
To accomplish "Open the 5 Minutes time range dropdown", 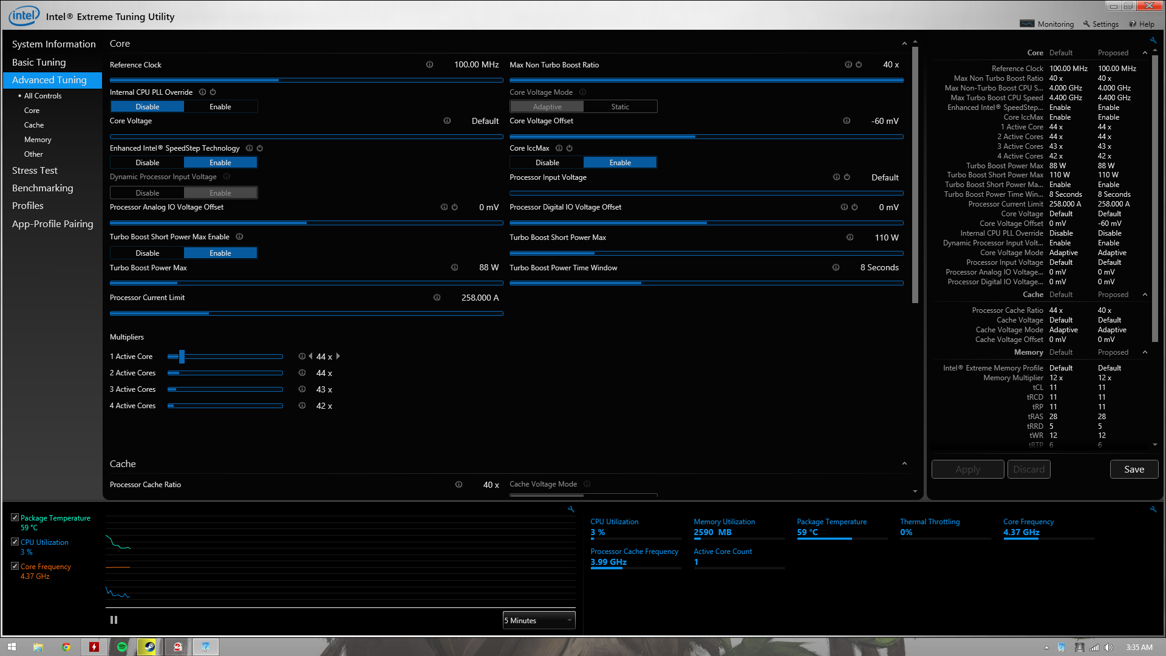I will pos(539,621).
